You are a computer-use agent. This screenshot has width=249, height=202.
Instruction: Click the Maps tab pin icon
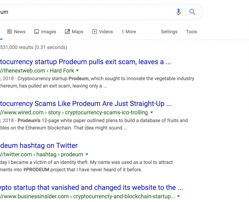(67, 31)
